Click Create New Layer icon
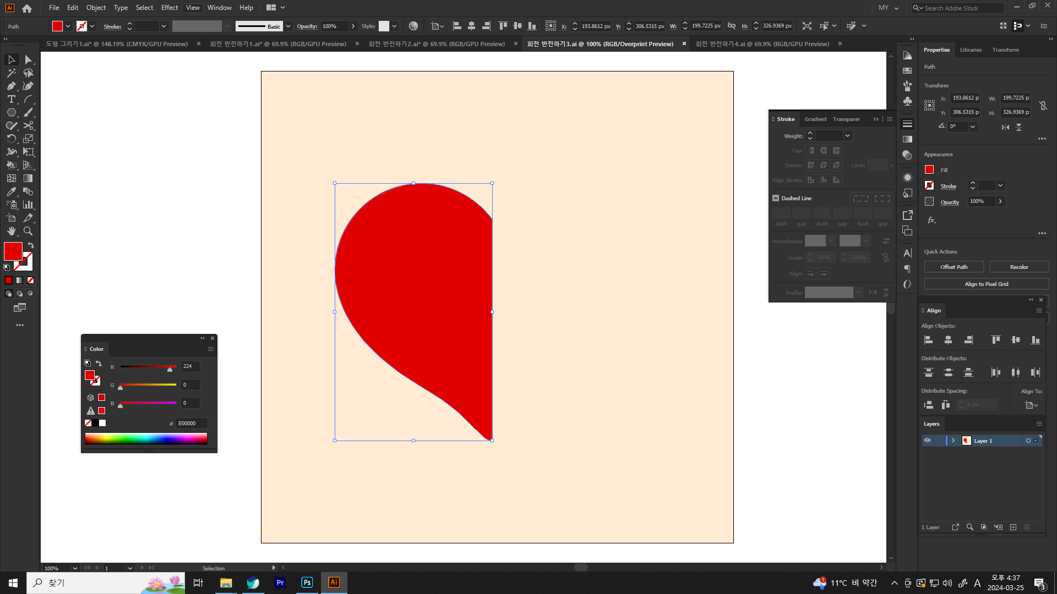 pos(1013,527)
